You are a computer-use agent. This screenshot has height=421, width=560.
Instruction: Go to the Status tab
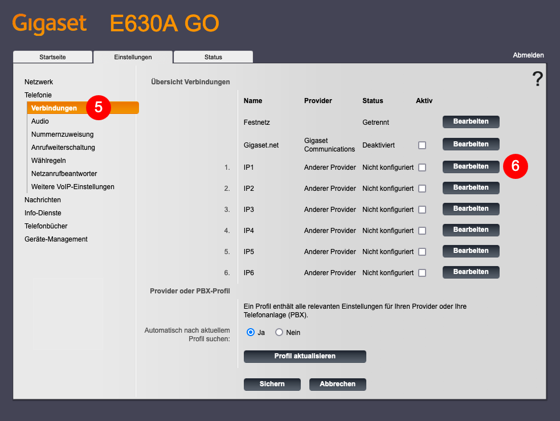(x=213, y=57)
